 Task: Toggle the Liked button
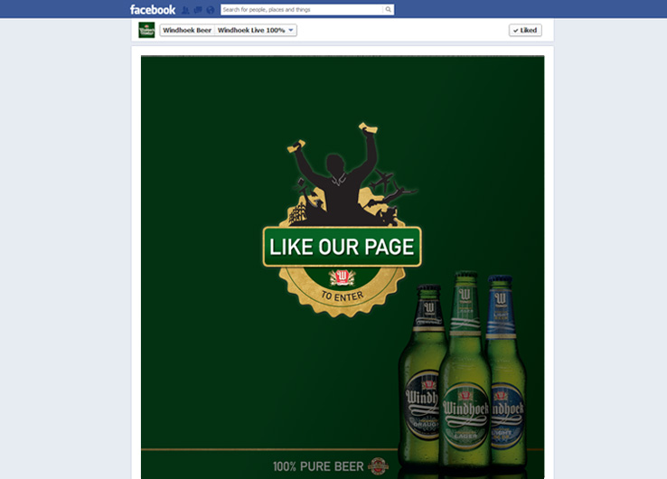(525, 30)
